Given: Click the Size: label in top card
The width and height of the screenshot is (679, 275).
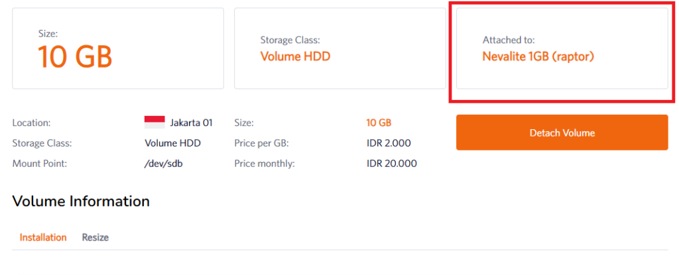Looking at the screenshot, I should tap(48, 32).
